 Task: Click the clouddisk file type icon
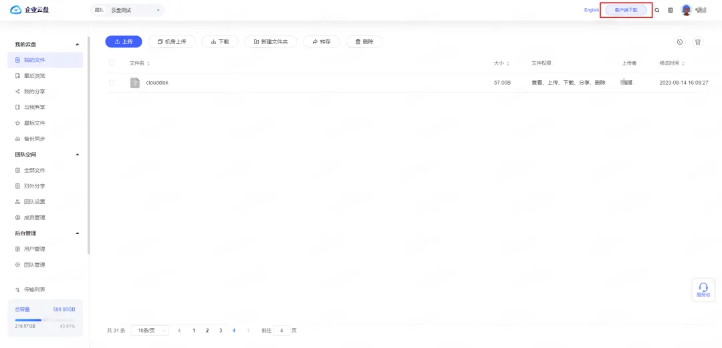[x=134, y=83]
